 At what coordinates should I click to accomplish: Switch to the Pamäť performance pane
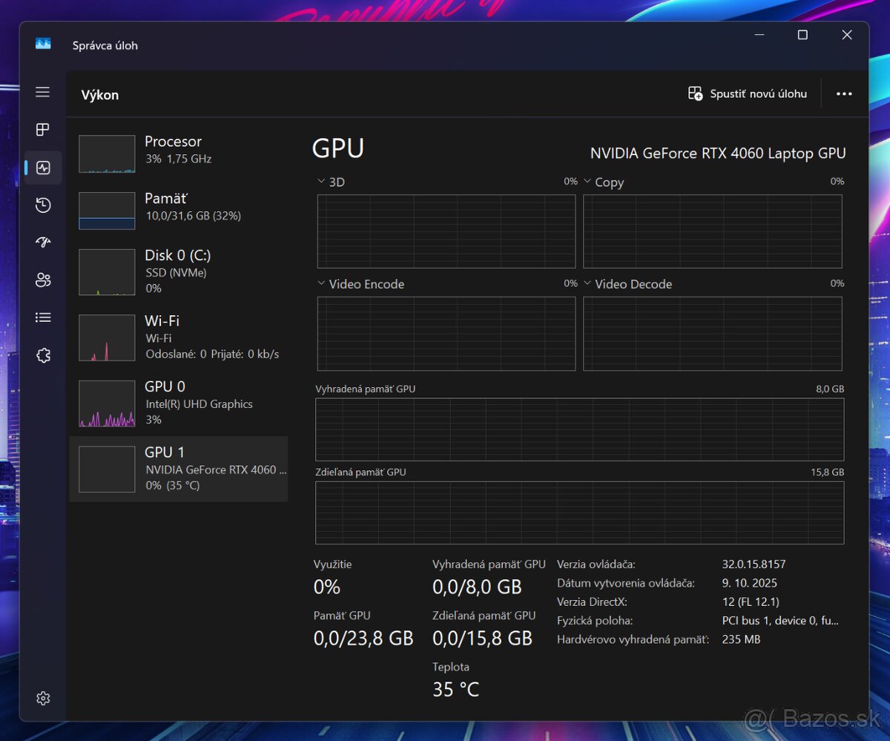click(178, 210)
